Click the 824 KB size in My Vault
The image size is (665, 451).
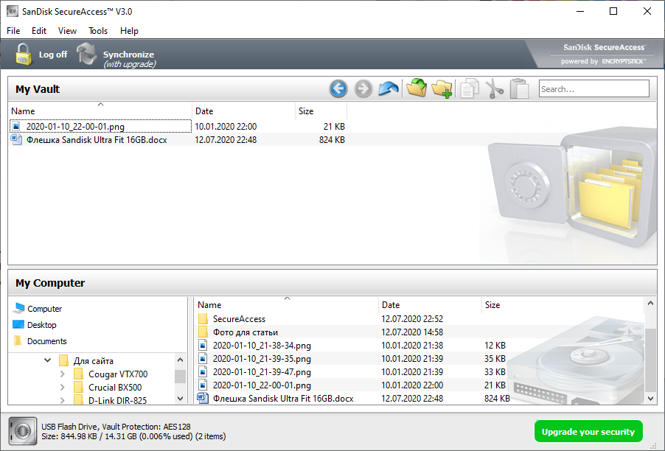coord(332,139)
